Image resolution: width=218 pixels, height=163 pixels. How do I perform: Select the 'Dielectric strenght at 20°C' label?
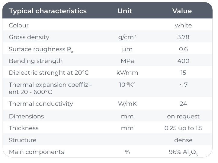(49, 73)
